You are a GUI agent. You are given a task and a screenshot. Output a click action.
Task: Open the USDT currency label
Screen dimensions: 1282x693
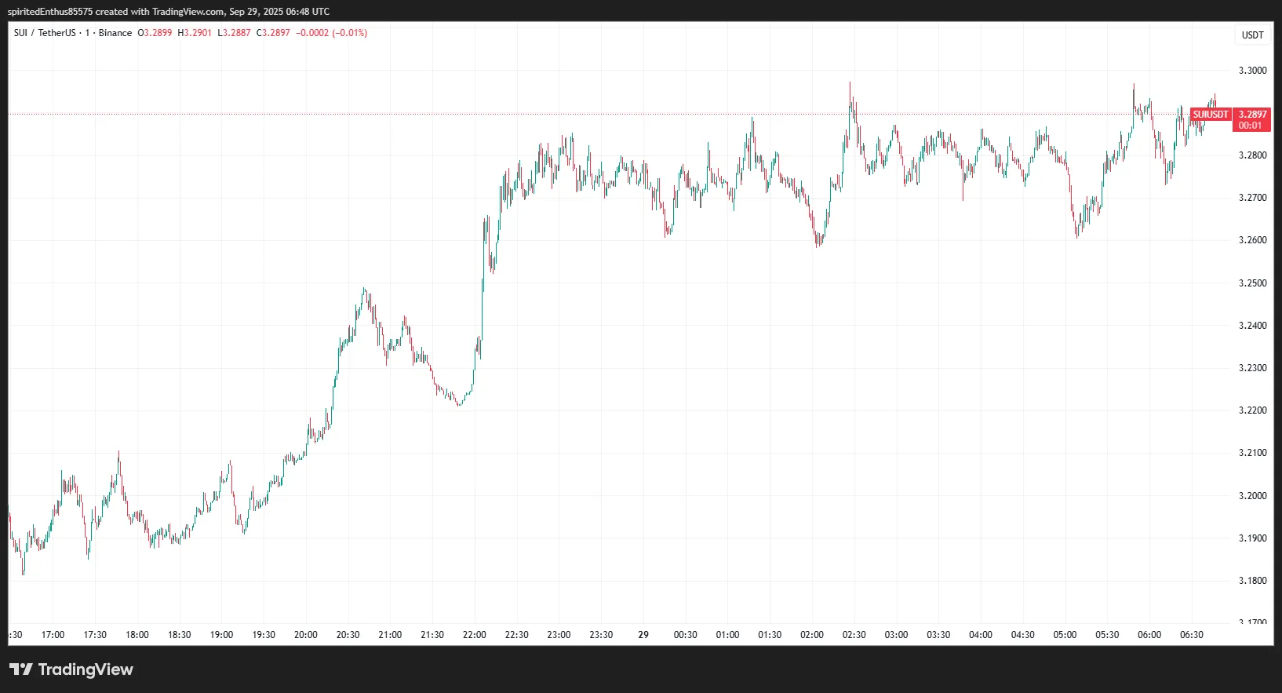coord(1252,35)
